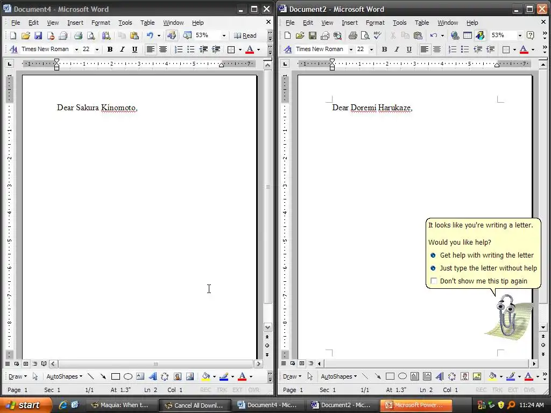The height and width of the screenshot is (413, 551).
Task: Open font size dropdown in Document2
Action: (371, 49)
